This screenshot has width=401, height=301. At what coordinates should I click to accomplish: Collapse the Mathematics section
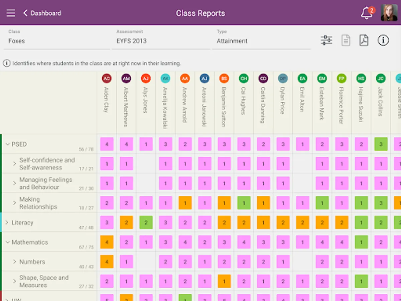(x=8, y=242)
